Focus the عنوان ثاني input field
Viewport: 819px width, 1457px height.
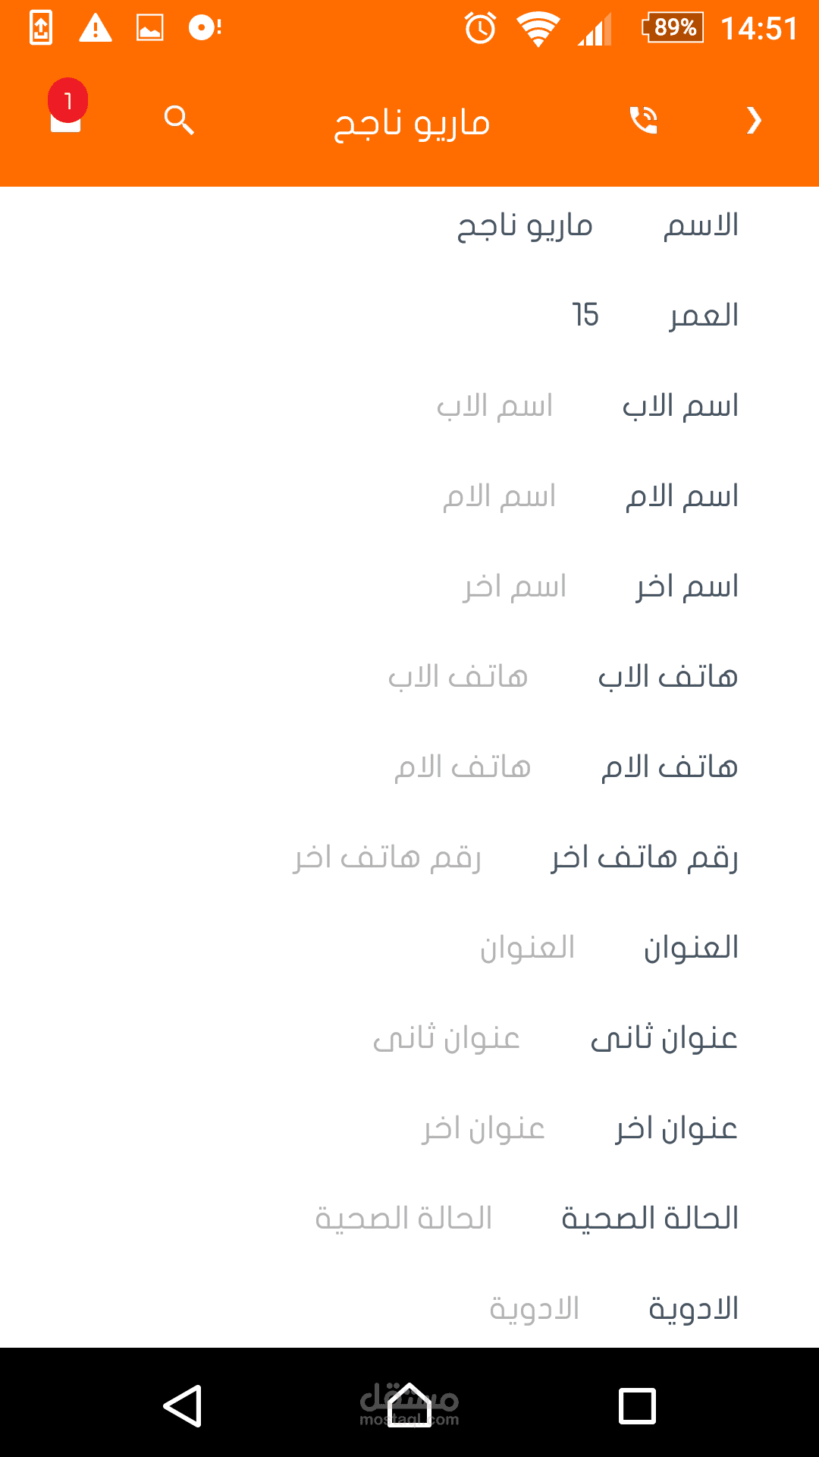coord(447,1038)
